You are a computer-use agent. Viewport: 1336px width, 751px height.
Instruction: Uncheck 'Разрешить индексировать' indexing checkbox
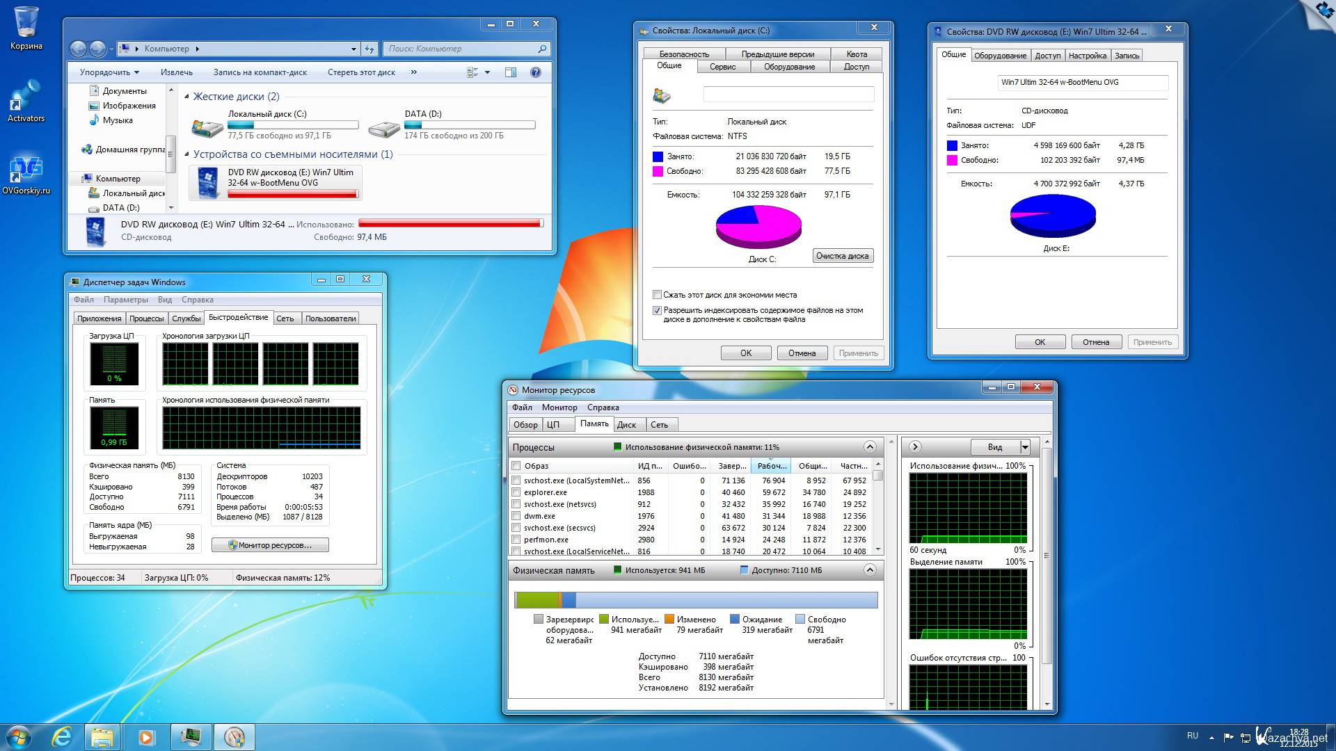coord(657,311)
